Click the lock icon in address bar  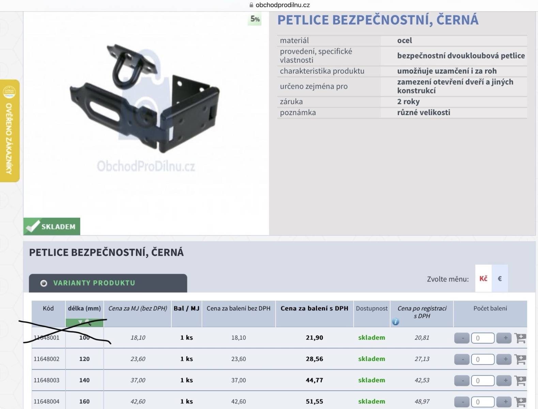coord(251,5)
